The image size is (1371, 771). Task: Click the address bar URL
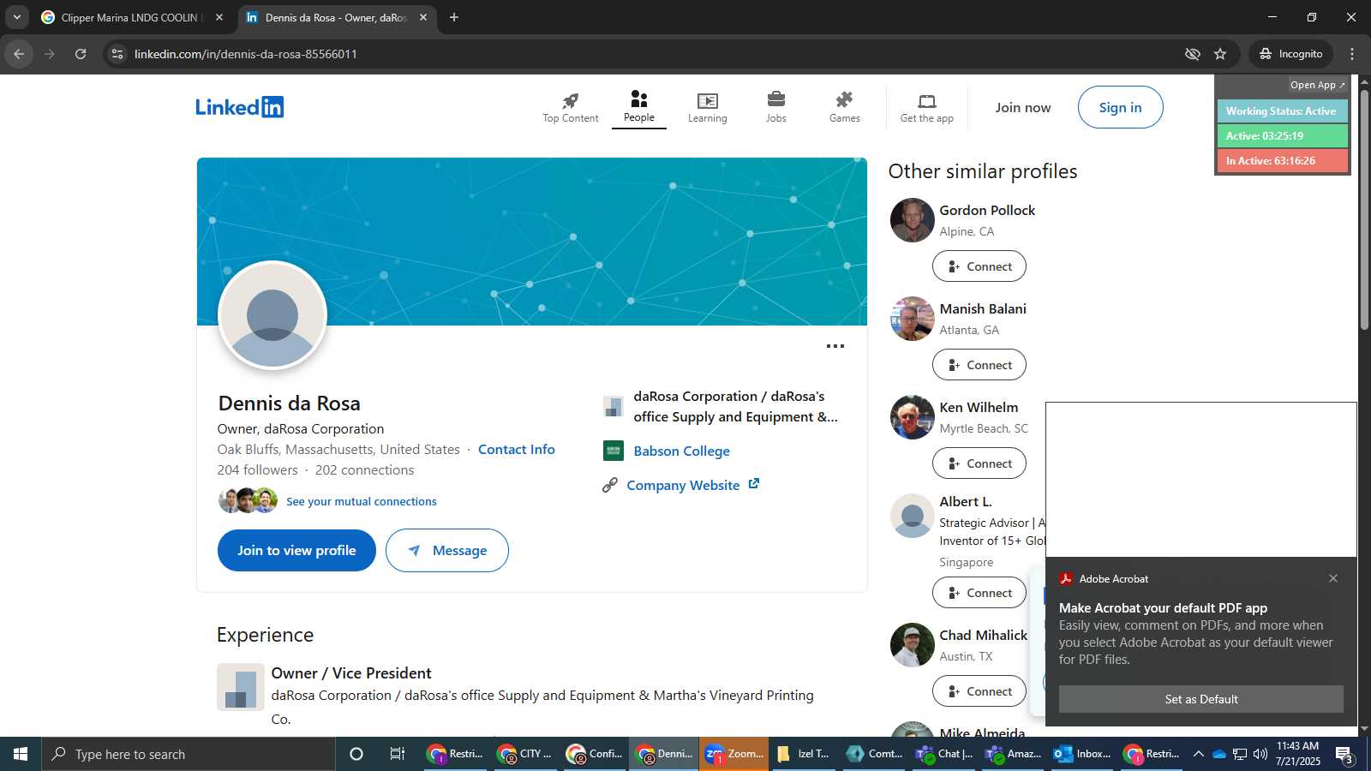246,54
